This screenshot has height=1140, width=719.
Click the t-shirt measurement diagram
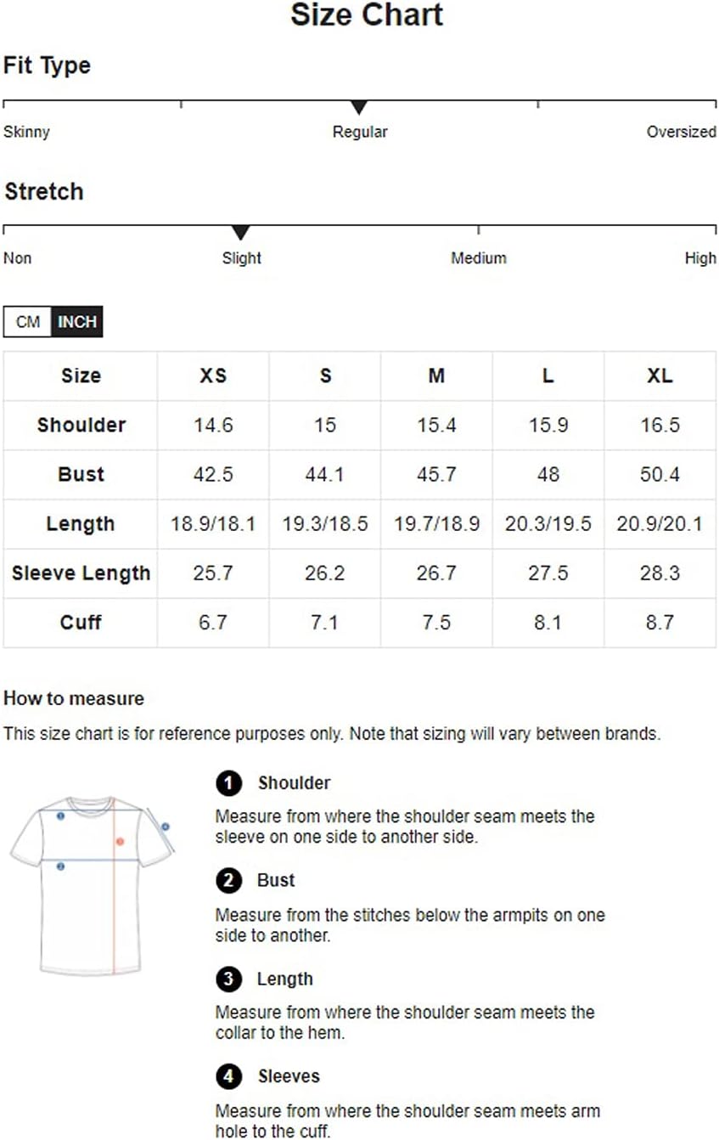(x=92, y=884)
